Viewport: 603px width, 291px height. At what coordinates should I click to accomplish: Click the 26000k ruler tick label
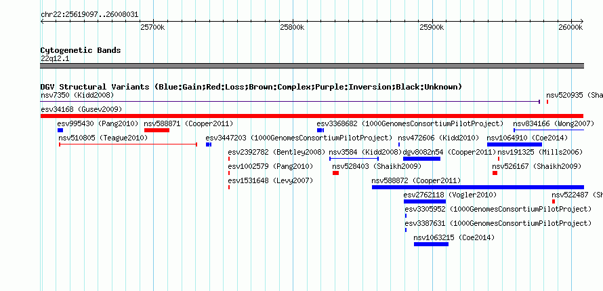tap(571, 27)
